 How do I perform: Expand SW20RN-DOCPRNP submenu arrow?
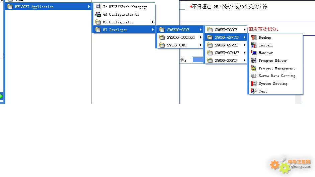point(201,37)
